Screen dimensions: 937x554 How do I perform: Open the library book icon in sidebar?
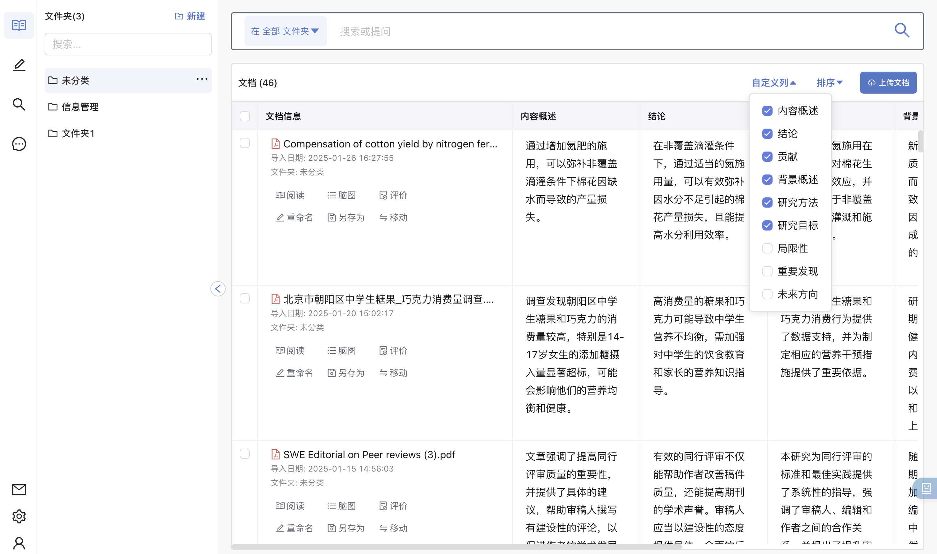(19, 25)
